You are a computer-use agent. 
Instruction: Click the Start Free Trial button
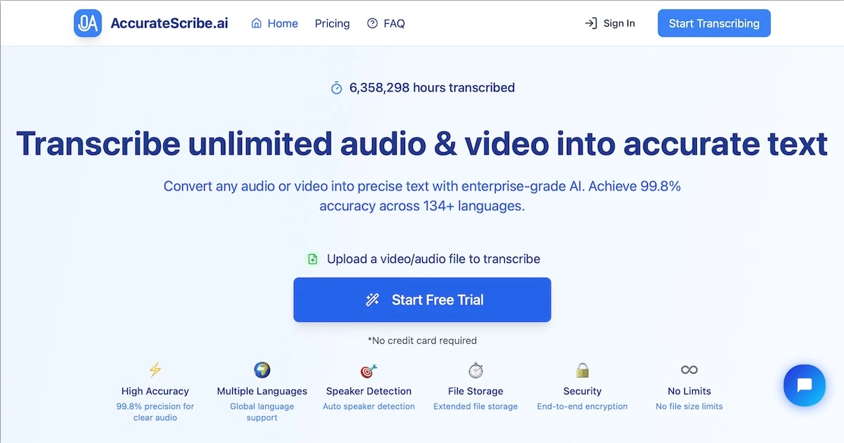click(x=422, y=300)
